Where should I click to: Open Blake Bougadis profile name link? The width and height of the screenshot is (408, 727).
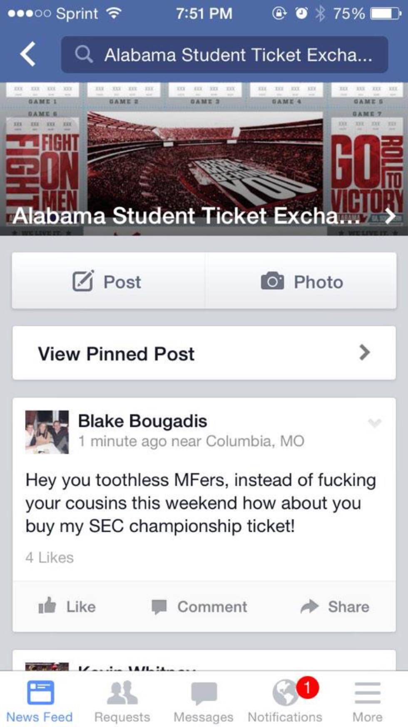[x=142, y=421]
